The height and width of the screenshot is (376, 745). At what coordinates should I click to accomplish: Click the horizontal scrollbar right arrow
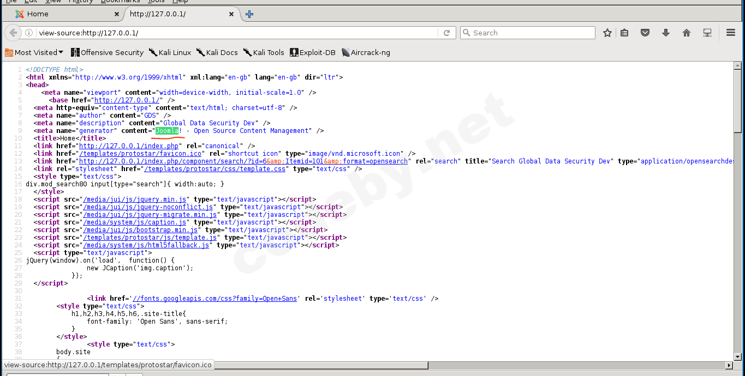(729, 365)
